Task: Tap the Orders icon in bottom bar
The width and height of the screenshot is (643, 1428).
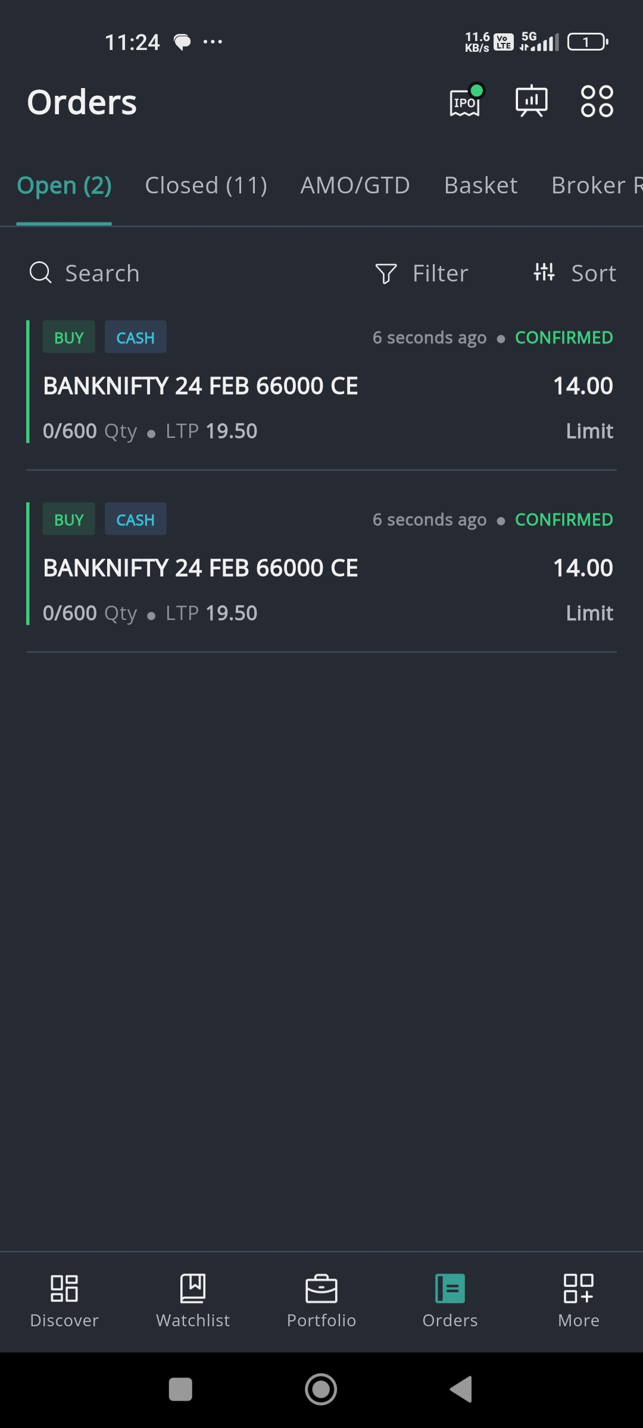Action: [450, 1289]
